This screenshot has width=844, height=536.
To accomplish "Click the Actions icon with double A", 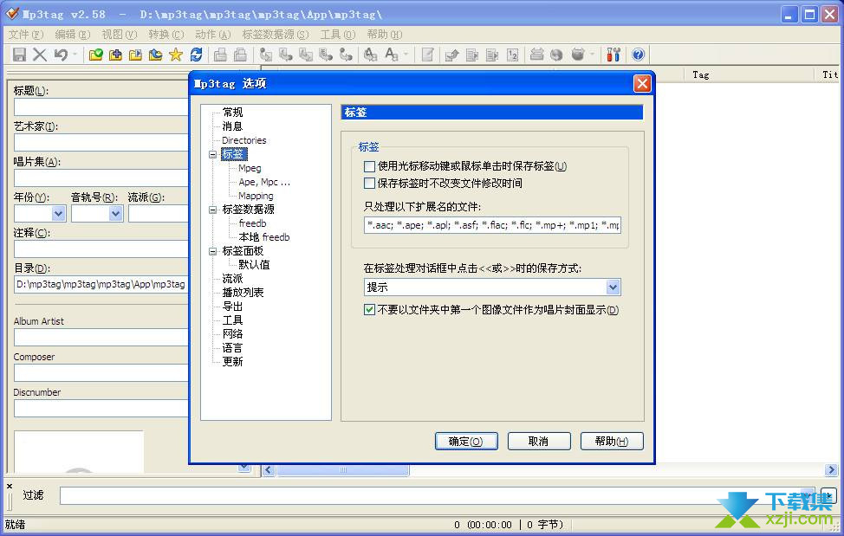I will 370,55.
